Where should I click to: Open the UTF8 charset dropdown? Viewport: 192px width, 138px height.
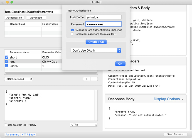coord(84,125)
